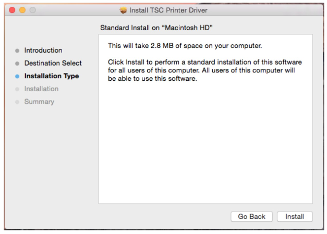Viewport: 327px width, 234px height.
Task: Minimize the window with the yellow button
Action: [23, 10]
